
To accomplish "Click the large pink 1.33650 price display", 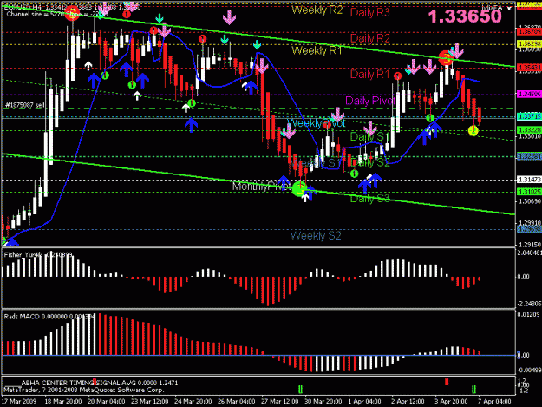I will (465, 16).
